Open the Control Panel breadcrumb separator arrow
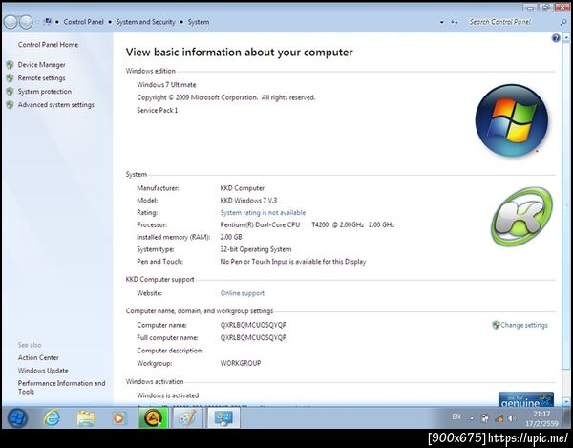This screenshot has height=448, width=573. pyautogui.click(x=110, y=22)
